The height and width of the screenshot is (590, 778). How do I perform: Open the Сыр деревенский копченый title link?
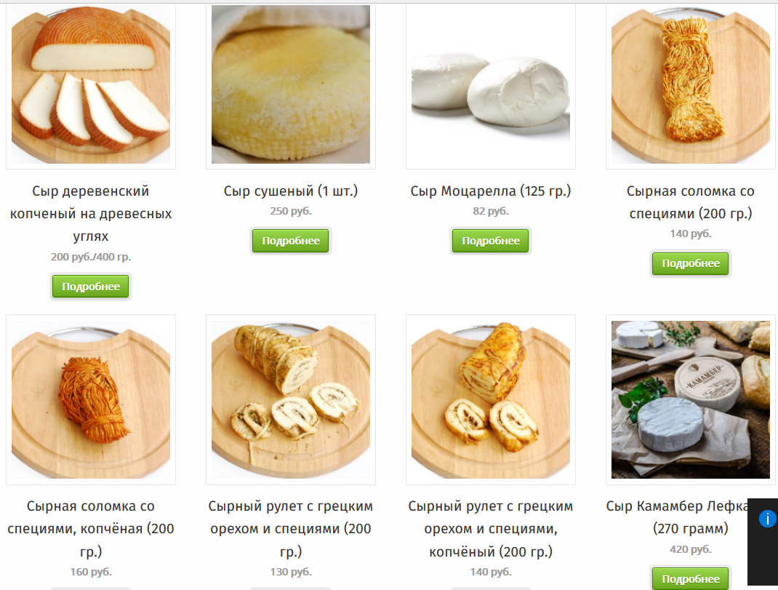[91, 214]
